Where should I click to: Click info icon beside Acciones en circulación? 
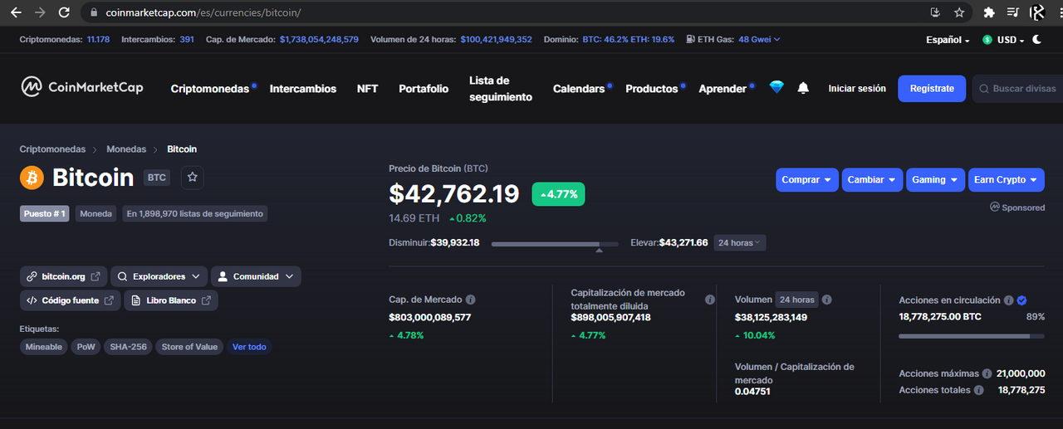tap(1008, 300)
